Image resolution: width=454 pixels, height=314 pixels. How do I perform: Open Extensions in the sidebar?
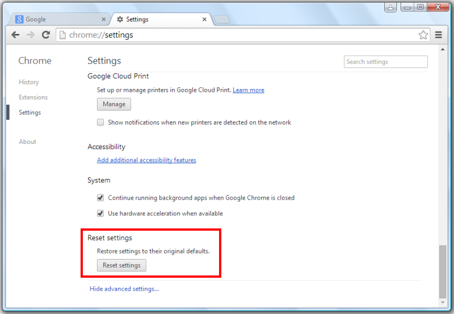click(x=33, y=97)
